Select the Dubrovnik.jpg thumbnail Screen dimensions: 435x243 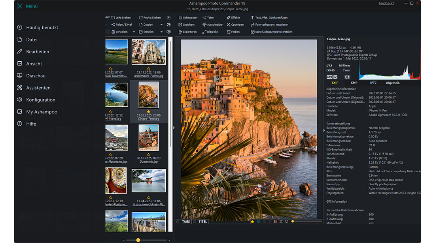click(149, 138)
